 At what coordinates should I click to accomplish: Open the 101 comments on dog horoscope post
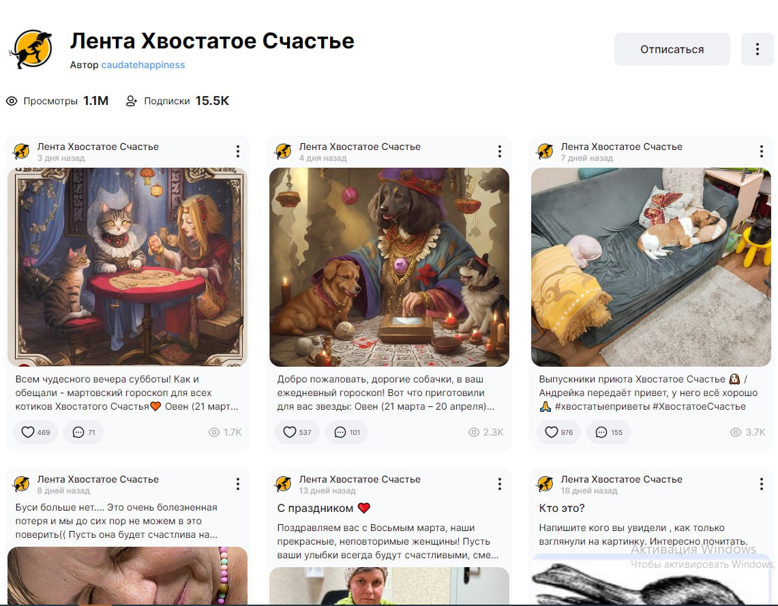(x=347, y=432)
